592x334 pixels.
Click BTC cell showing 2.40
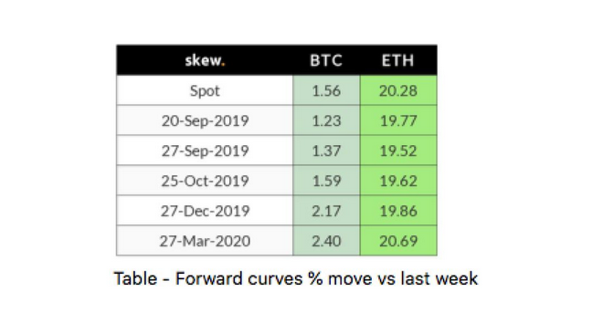click(x=326, y=241)
